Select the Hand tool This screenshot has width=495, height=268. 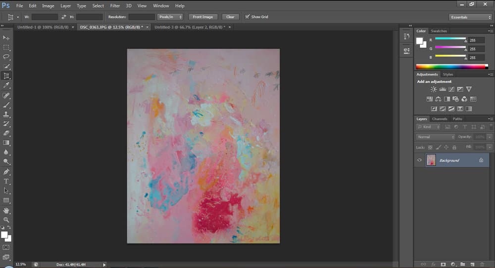coord(6,210)
